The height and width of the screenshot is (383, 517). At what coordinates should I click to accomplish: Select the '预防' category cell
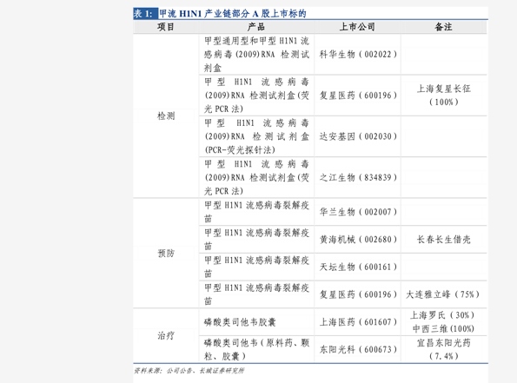(x=166, y=253)
